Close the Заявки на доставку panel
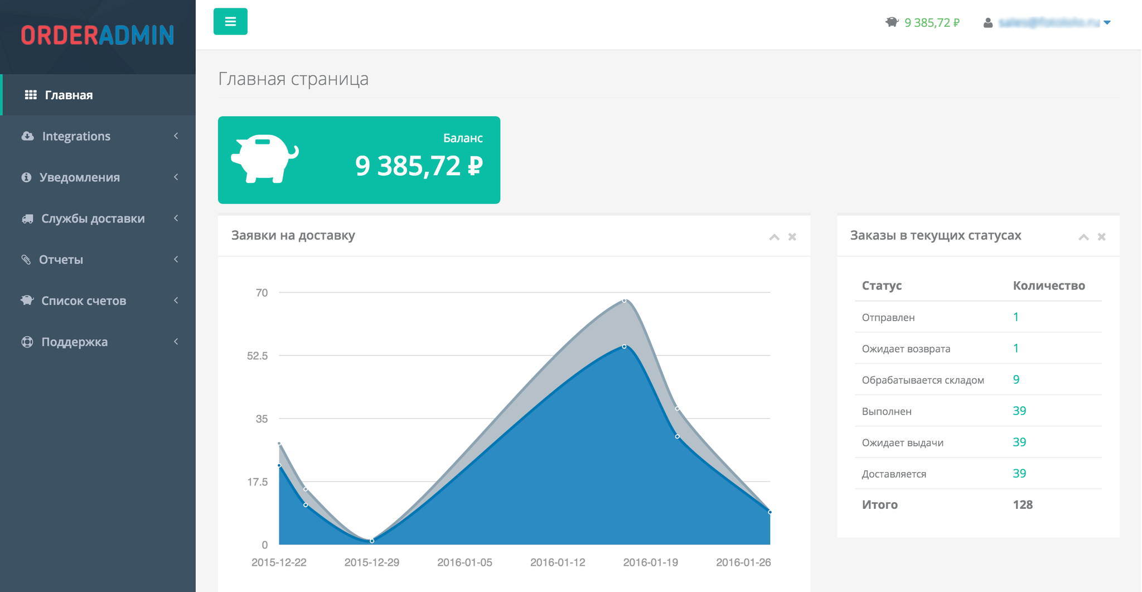The image size is (1142, 592). click(x=792, y=237)
